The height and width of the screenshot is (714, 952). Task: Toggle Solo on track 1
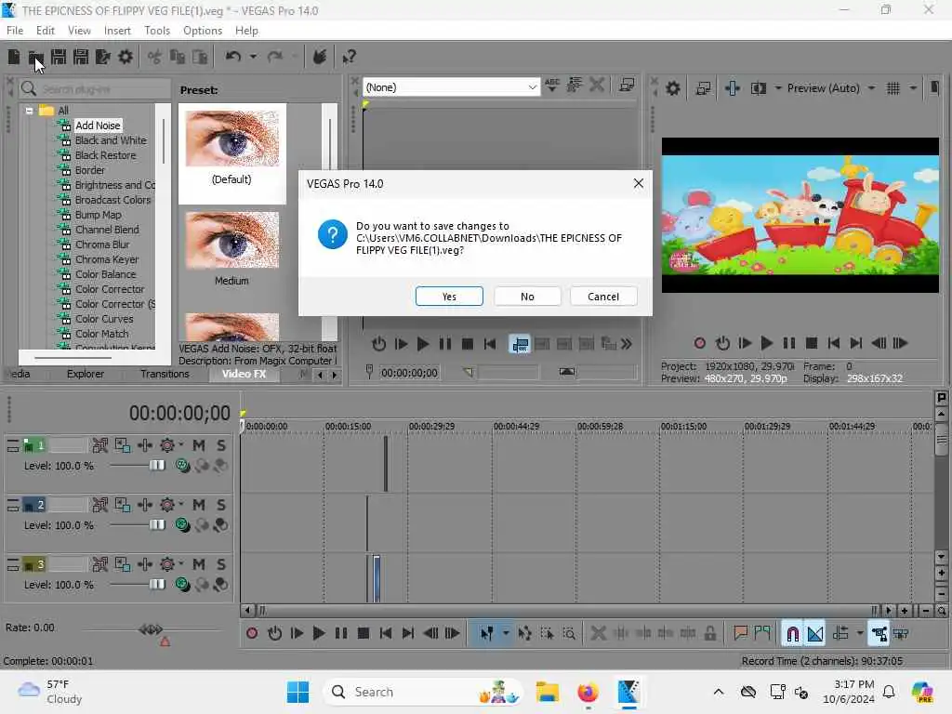(x=221, y=445)
